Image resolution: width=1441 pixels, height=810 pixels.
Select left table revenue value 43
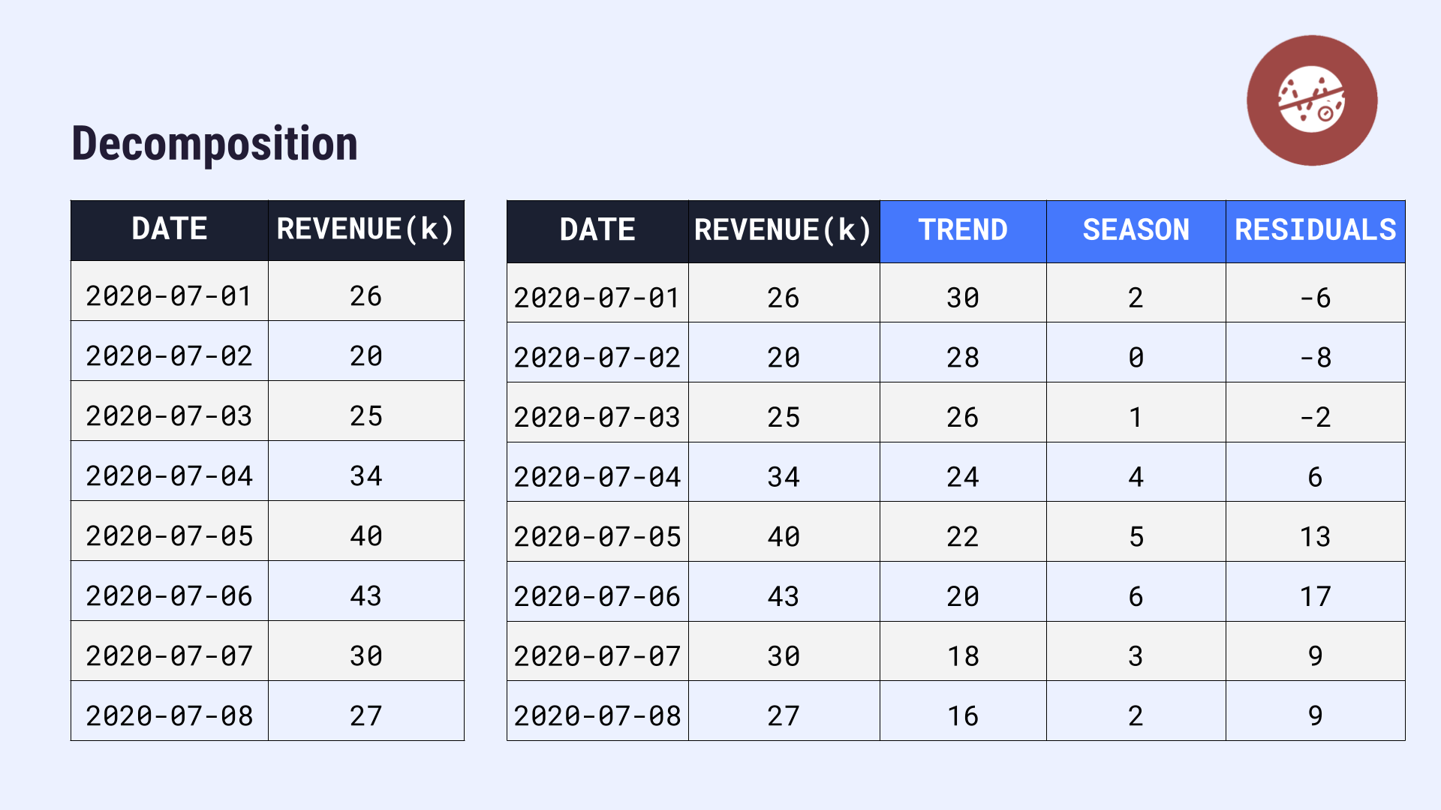(x=366, y=596)
